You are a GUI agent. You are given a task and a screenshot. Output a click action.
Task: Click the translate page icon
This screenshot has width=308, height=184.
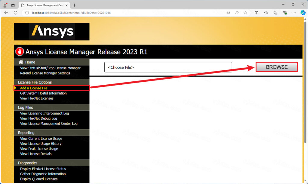[x=228, y=13]
